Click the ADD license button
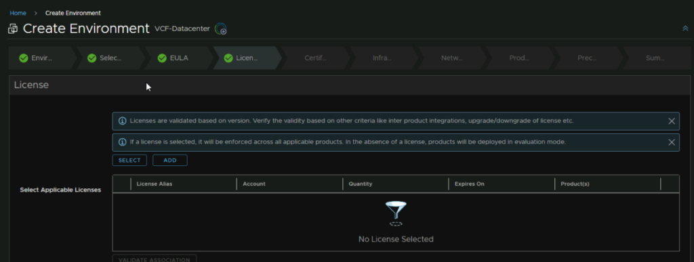The image size is (694, 262). coord(170,160)
